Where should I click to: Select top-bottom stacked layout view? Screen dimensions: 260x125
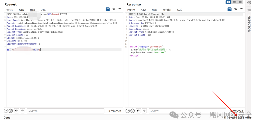pyautogui.click(x=235, y=2)
